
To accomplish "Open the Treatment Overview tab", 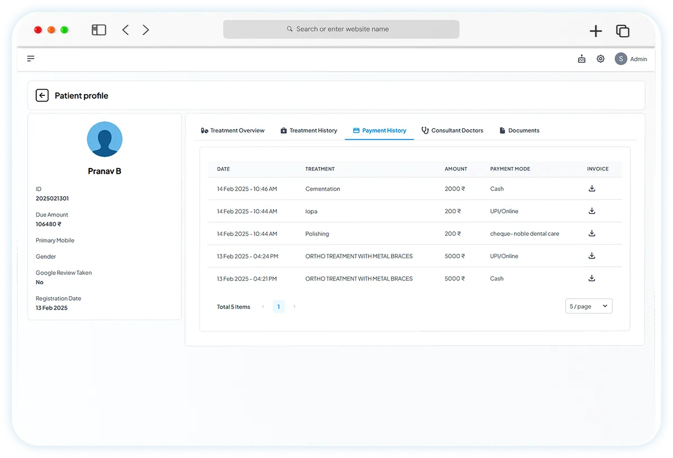I will 233,131.
